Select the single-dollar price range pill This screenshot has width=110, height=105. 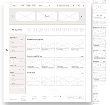click(12, 61)
